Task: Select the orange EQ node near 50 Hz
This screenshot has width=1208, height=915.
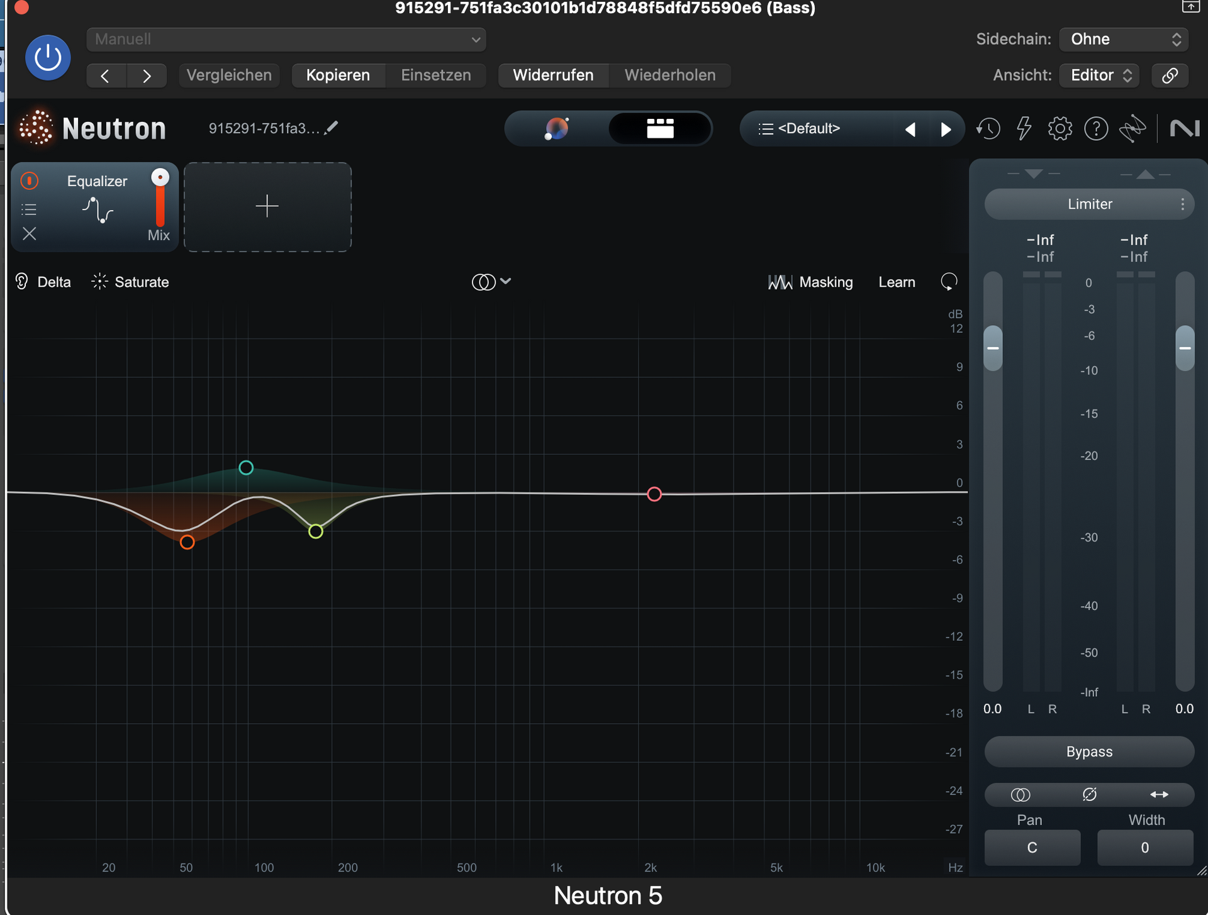Action: [x=187, y=542]
